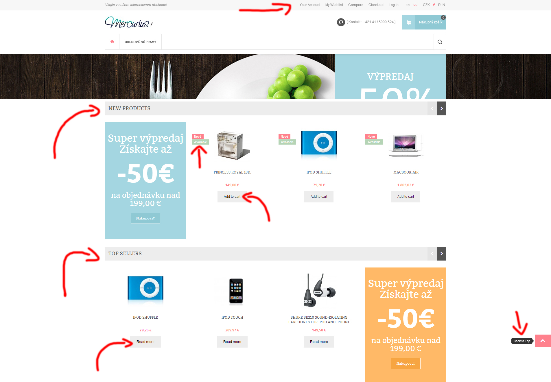
Task: Select CZK currency
Action: coord(426,5)
